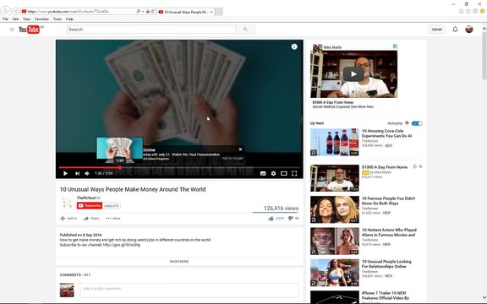Click the search magnifier button

(245, 30)
